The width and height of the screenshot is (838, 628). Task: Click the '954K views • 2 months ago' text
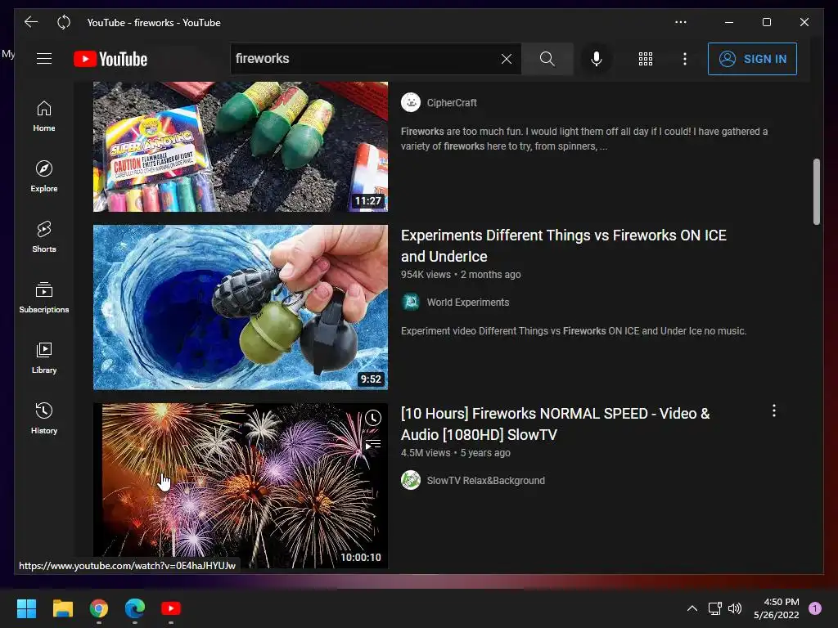point(461,275)
